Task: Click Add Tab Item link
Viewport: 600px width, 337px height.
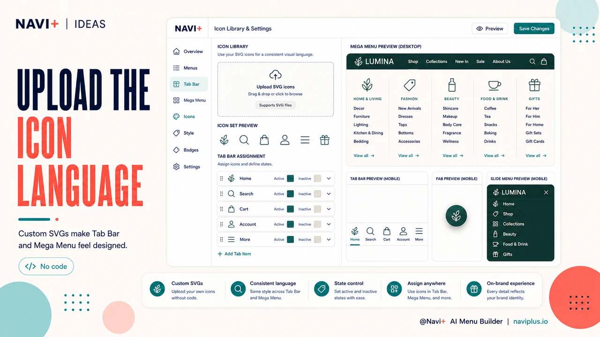Action: coord(234,254)
